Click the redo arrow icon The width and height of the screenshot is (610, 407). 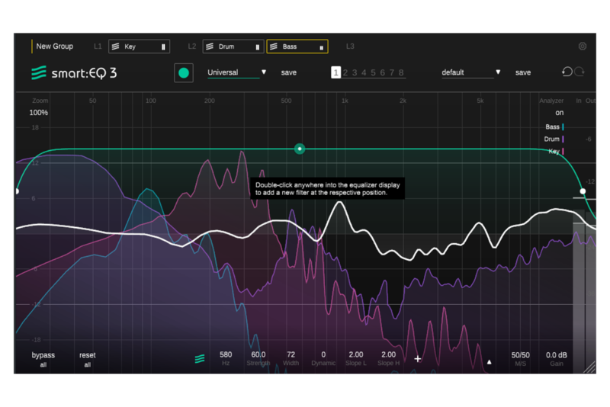tap(579, 72)
